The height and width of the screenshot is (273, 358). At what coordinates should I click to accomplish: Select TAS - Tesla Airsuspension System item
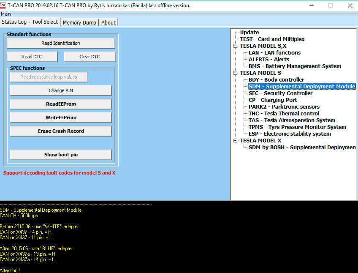(292, 120)
